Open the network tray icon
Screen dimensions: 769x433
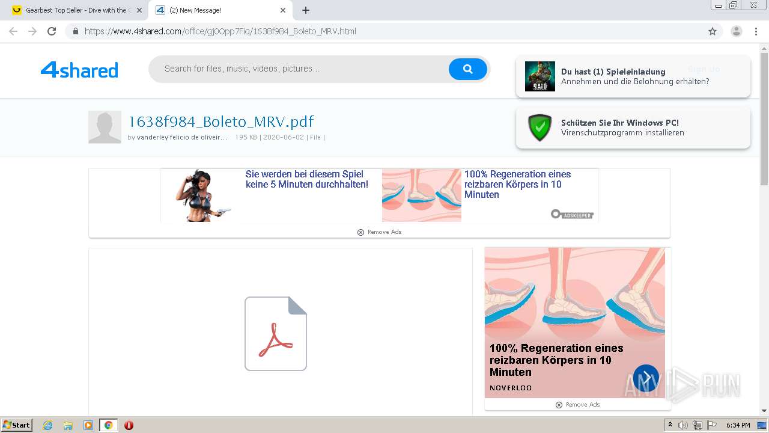coord(698,425)
